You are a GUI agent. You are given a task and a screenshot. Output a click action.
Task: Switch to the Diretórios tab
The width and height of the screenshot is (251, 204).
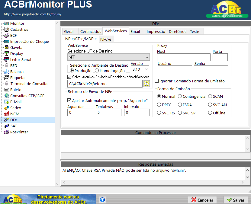[178, 31]
